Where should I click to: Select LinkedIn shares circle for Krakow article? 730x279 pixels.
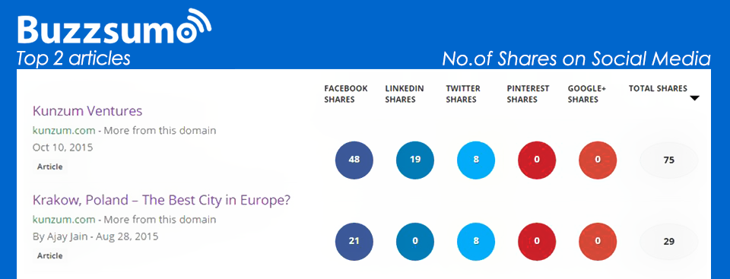coord(415,242)
